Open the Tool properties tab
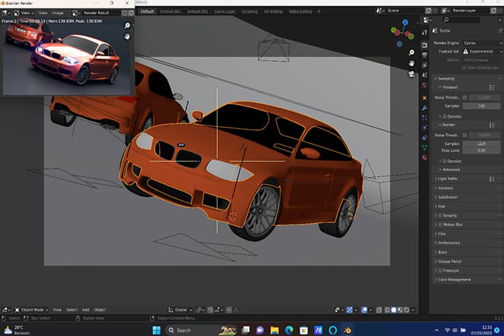The height and width of the screenshot is (336, 504). click(x=424, y=33)
